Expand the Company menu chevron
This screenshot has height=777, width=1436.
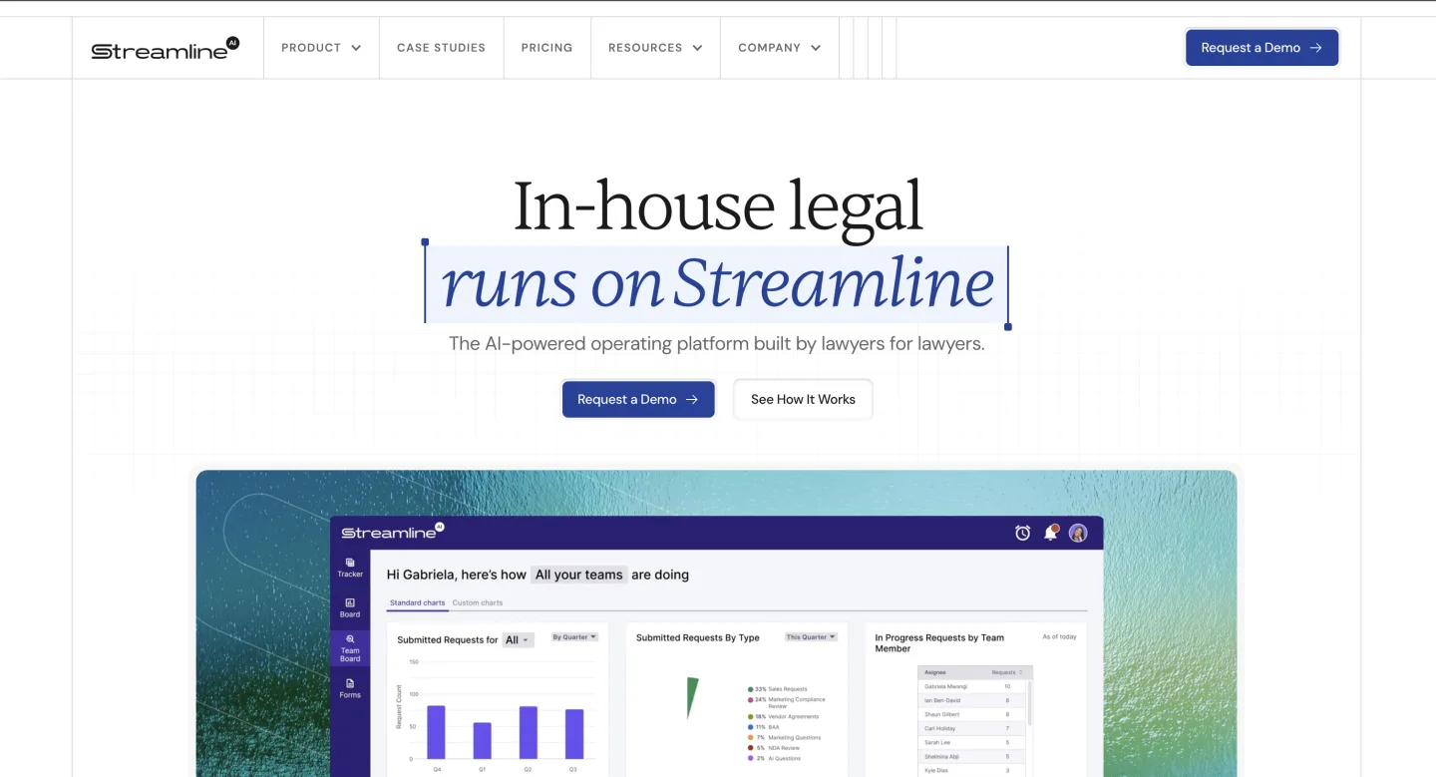pos(816,48)
